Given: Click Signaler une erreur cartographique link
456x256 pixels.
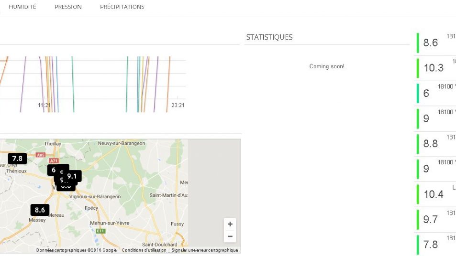Looking at the screenshot, I should click(205, 250).
